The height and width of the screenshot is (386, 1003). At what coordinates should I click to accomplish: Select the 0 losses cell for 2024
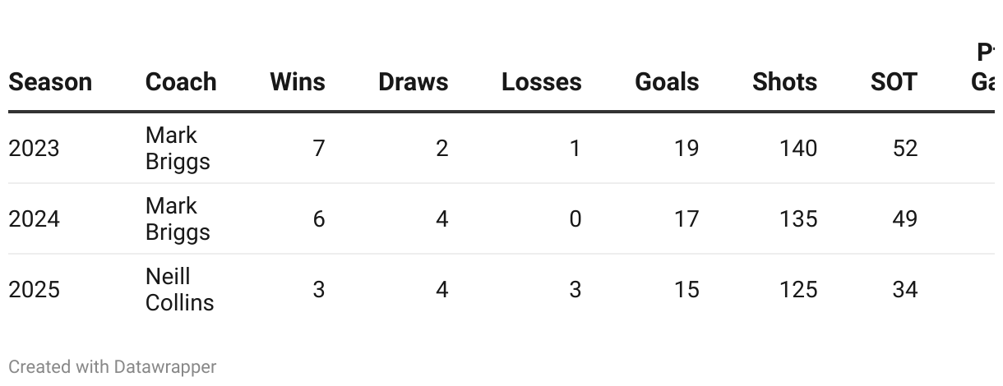tap(575, 219)
